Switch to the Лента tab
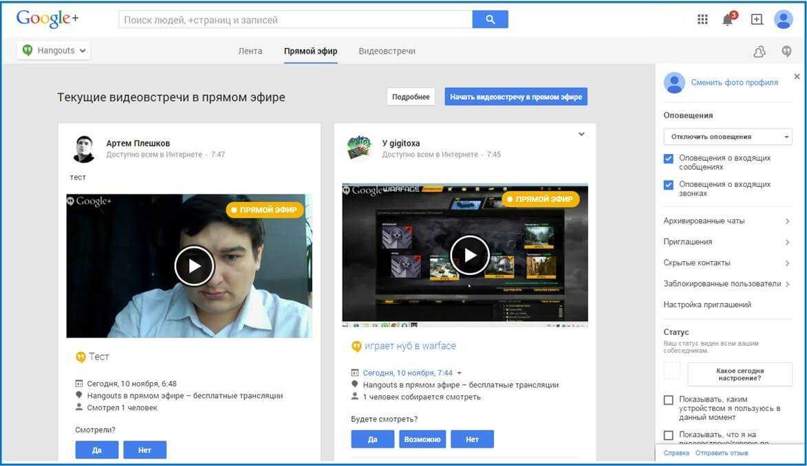 [250, 52]
